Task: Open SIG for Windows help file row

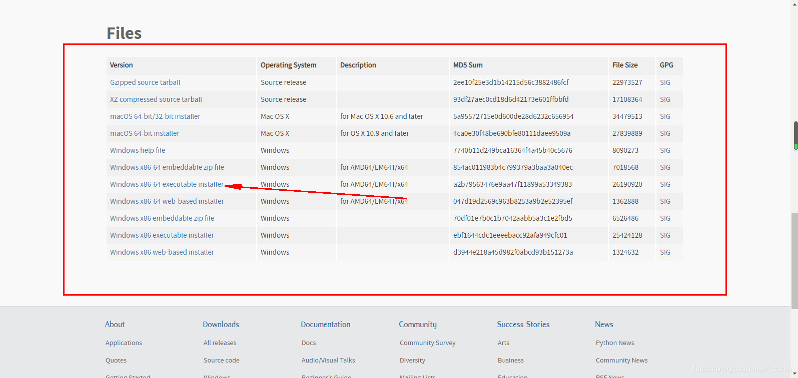Action: [665, 150]
